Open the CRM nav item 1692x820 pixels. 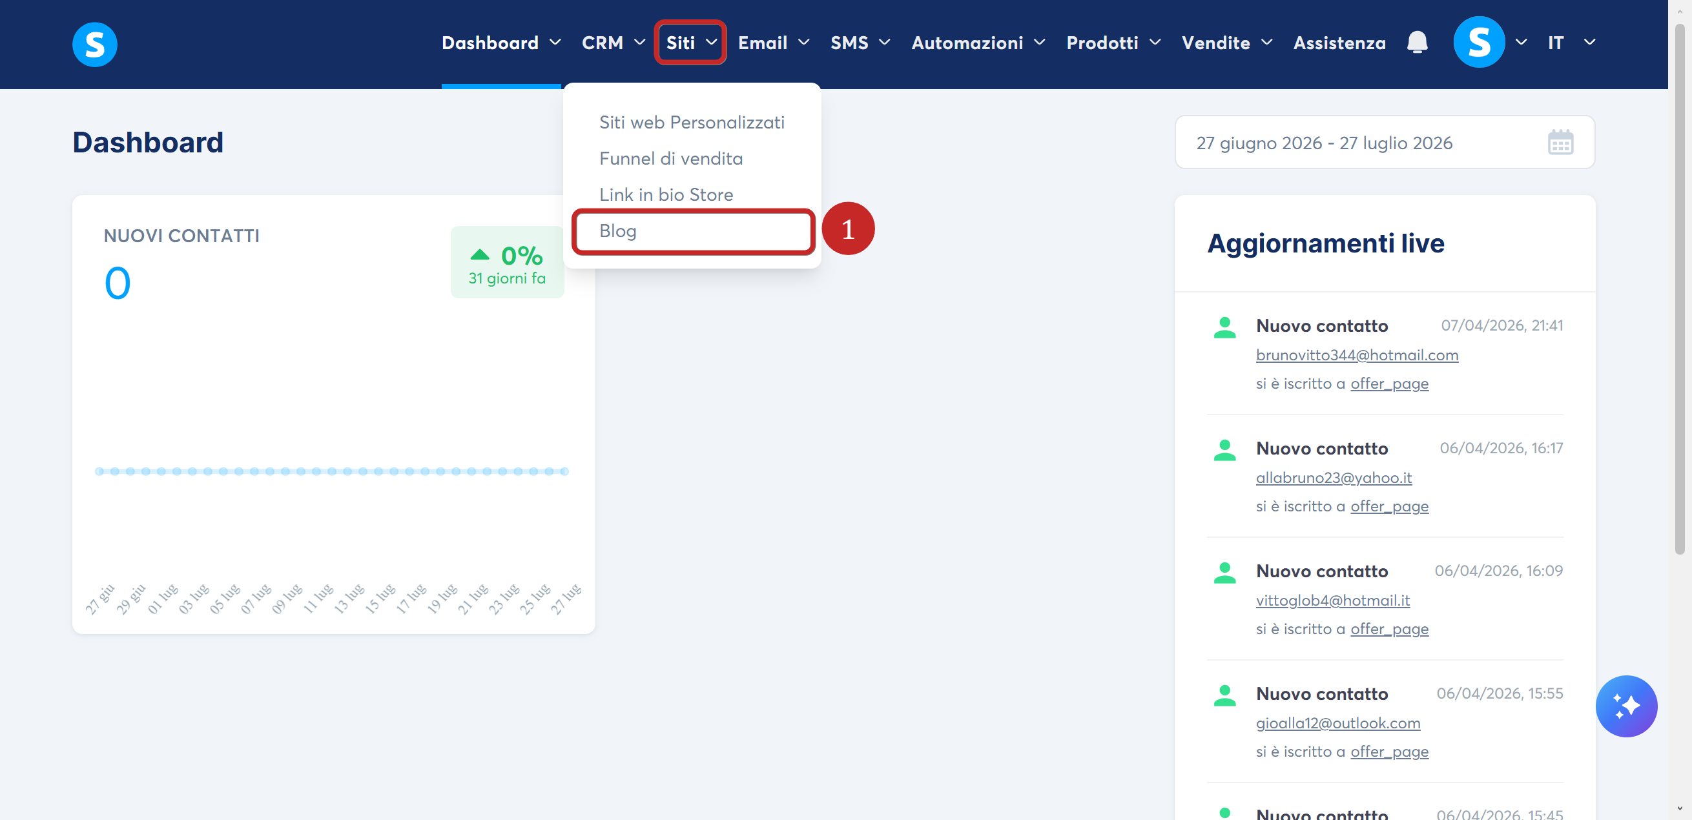point(603,43)
